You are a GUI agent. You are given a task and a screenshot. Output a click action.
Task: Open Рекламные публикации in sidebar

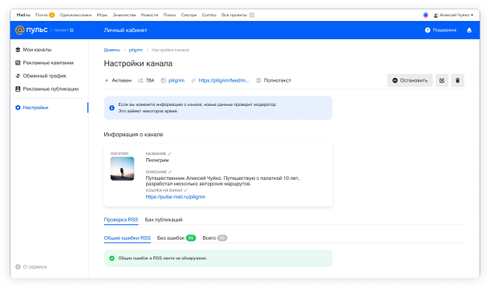[47, 89]
